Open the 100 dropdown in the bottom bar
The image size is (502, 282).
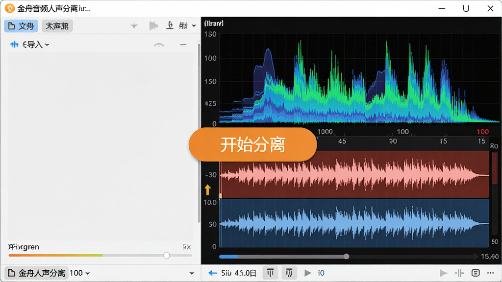pyautogui.click(x=80, y=273)
